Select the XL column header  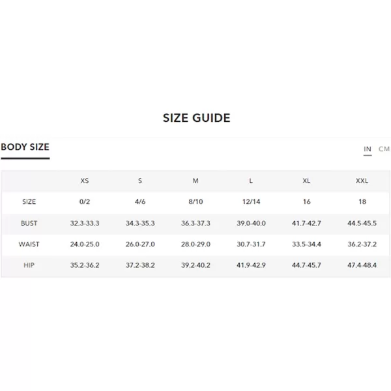(x=306, y=181)
